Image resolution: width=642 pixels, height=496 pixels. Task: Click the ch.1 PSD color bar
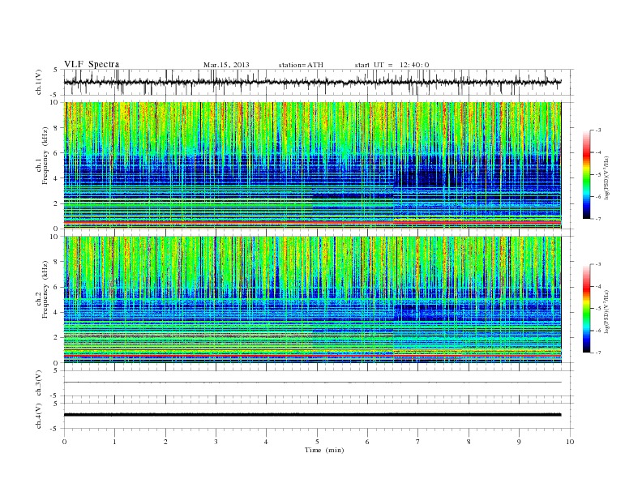[x=586, y=174]
